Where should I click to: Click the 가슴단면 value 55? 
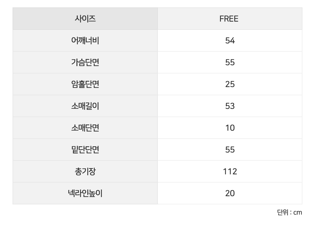coord(230,63)
